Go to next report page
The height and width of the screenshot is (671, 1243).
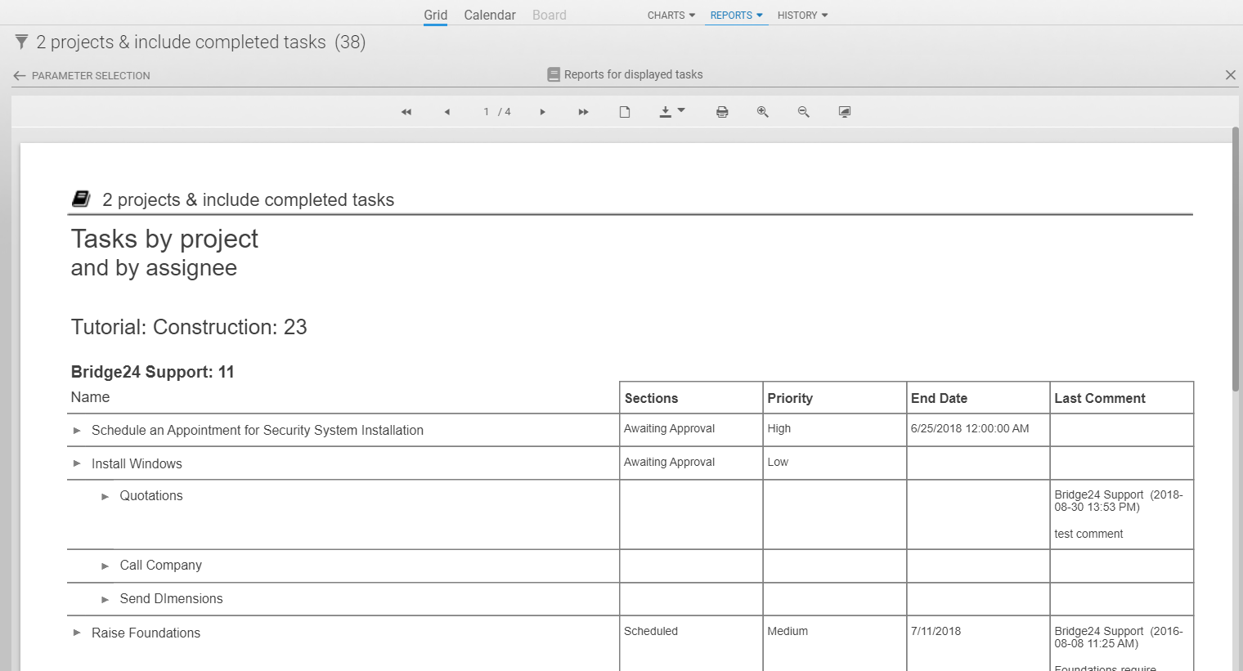[542, 112]
